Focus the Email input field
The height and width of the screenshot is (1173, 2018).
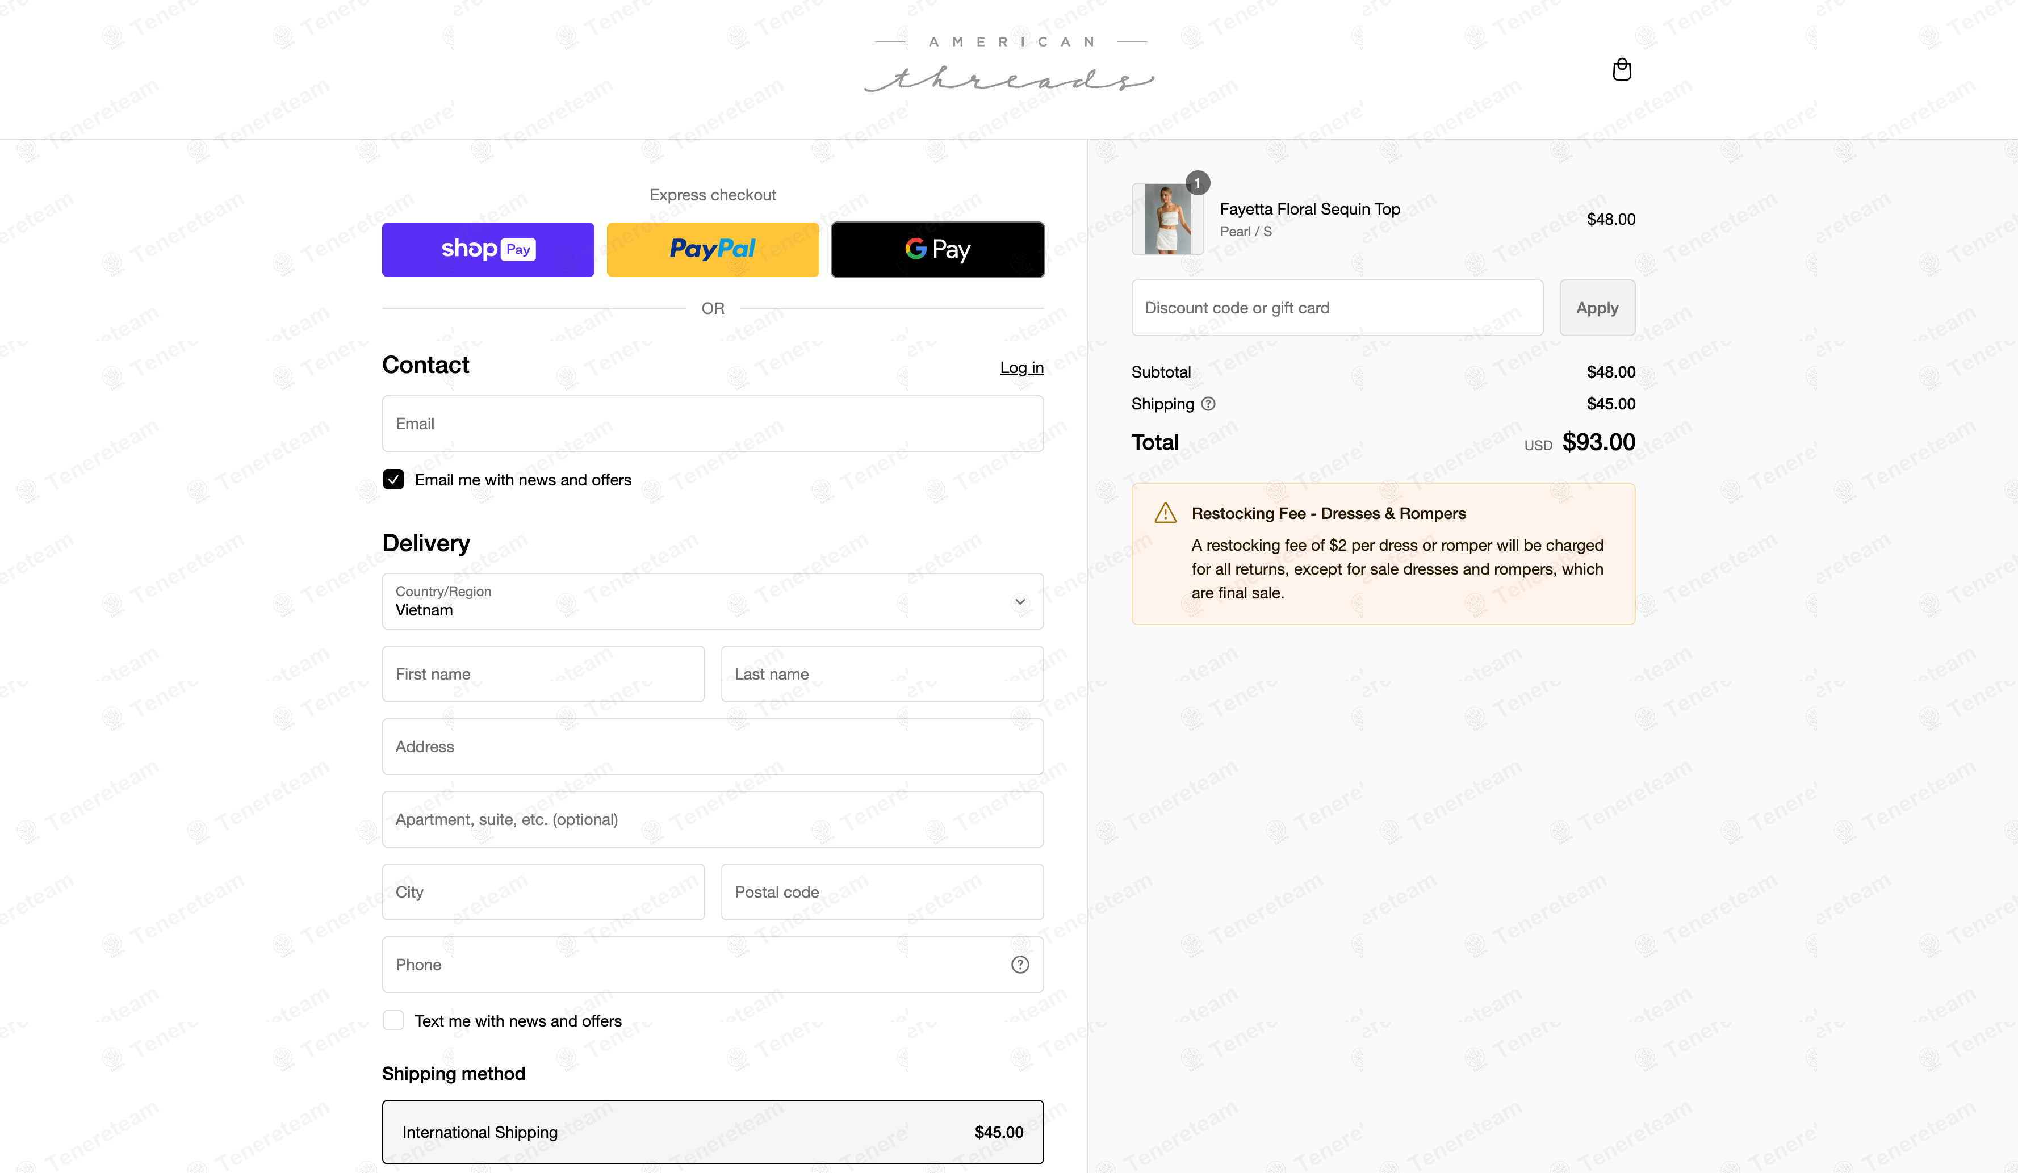point(713,424)
